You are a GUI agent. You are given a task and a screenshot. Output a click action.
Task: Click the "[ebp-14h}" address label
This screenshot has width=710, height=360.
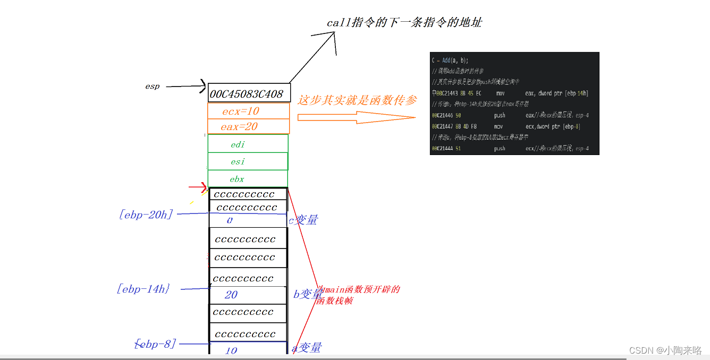point(143,289)
